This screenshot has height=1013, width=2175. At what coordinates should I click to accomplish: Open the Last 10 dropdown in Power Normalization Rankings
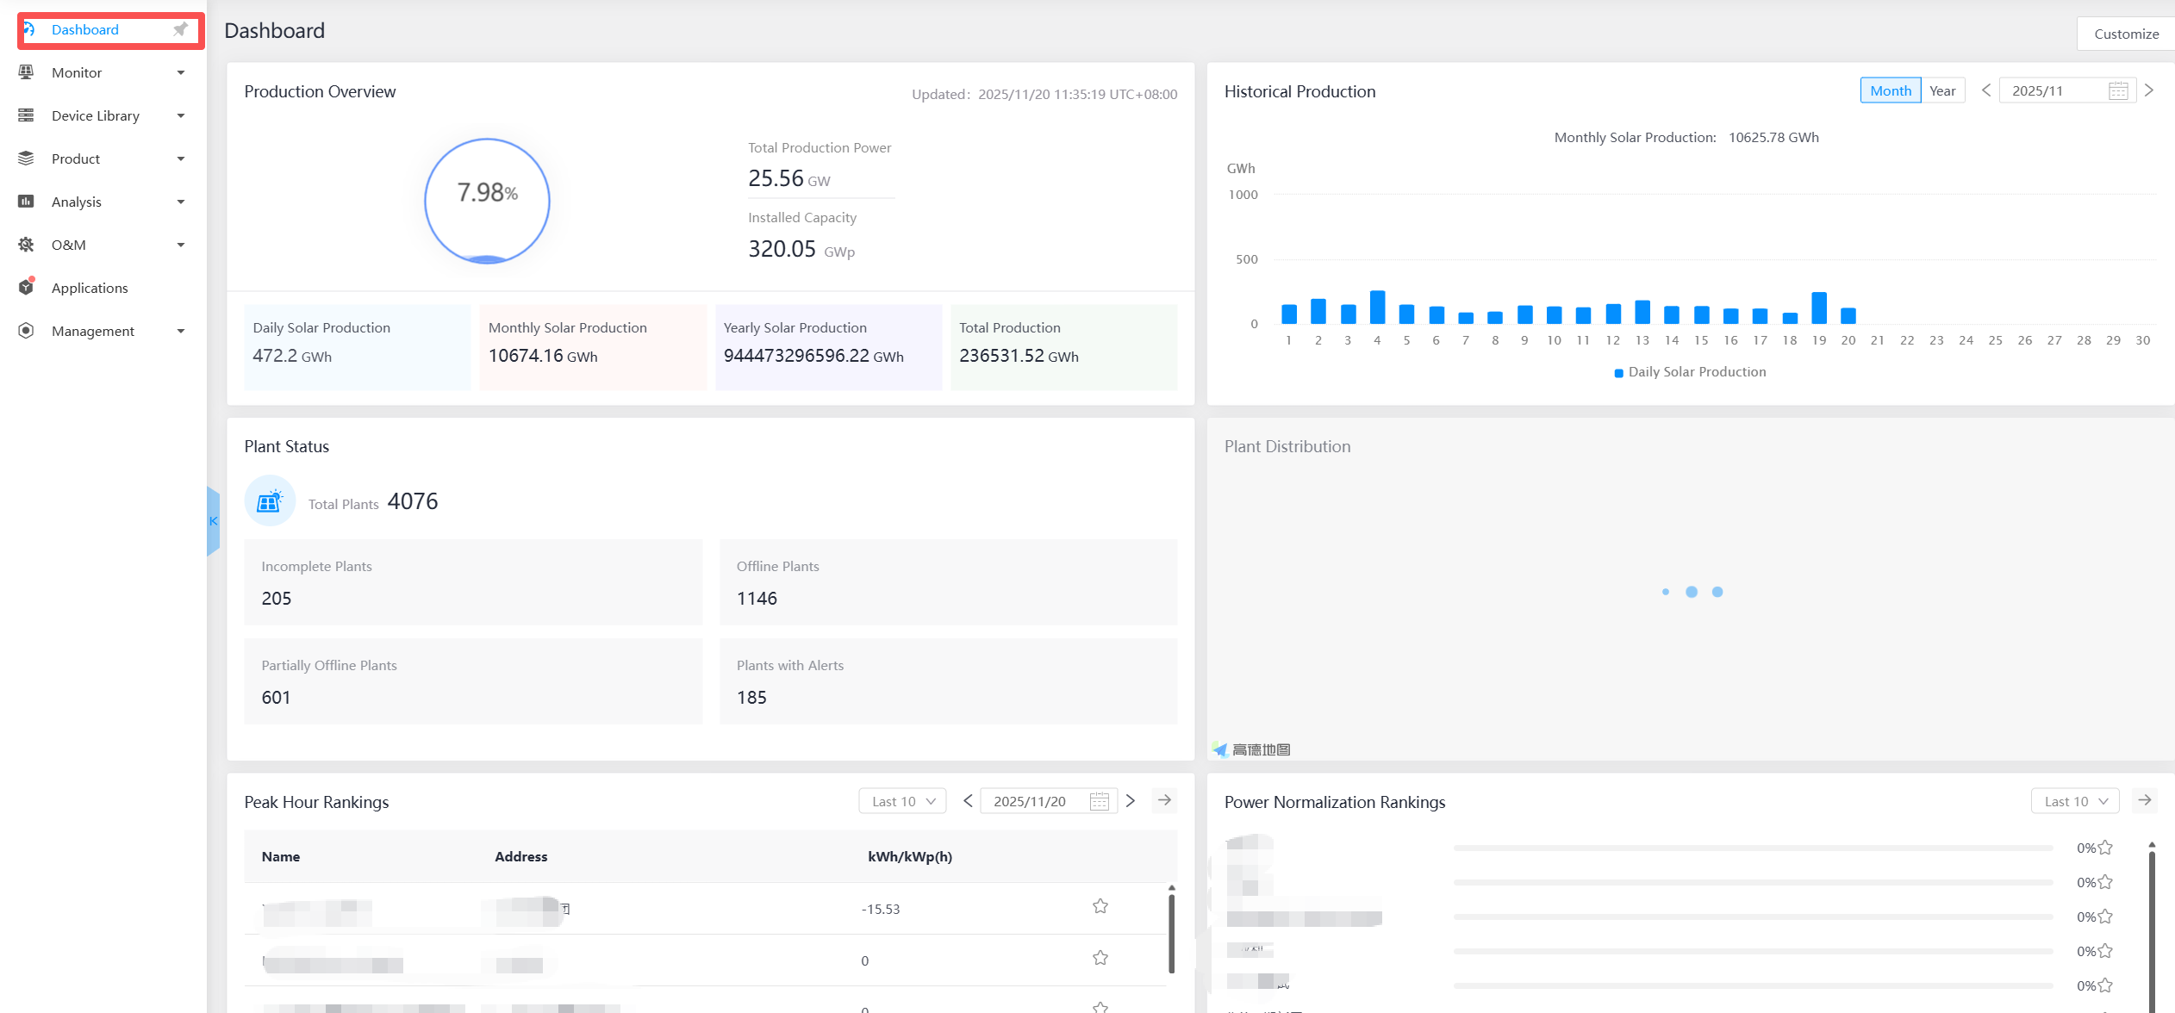pyautogui.click(x=2074, y=802)
